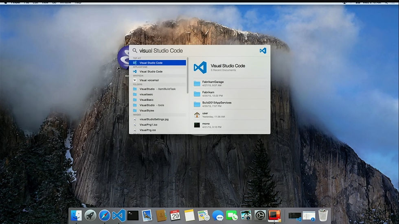Open Launchpad rocket icon in Dock
Image resolution: width=399 pixels, height=224 pixels.
tap(90, 215)
